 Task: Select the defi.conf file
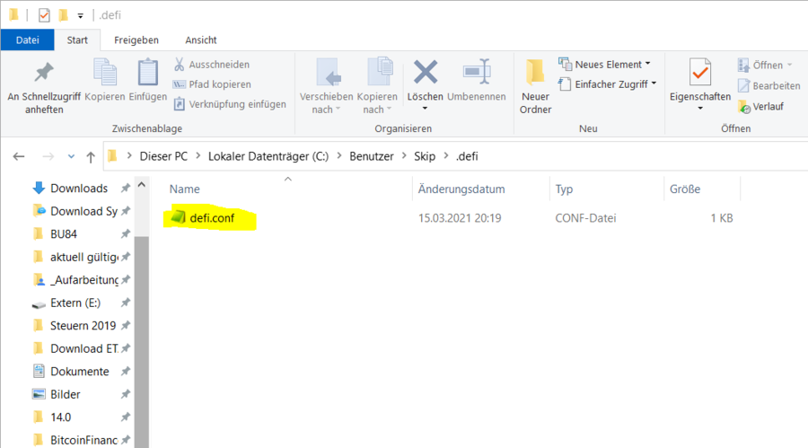click(213, 218)
